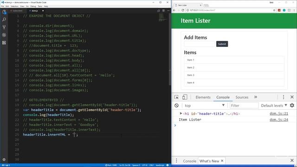Open the editor more actions ellipsis
The width and height of the screenshot is (297, 167).
pos(168,11)
